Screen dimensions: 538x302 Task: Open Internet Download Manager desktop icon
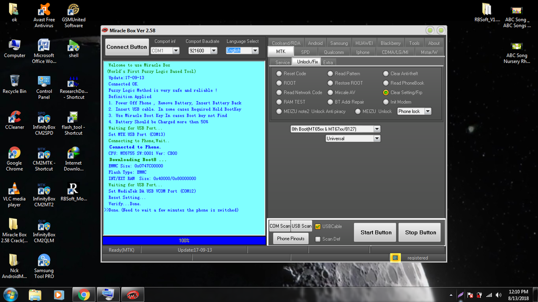(74, 159)
